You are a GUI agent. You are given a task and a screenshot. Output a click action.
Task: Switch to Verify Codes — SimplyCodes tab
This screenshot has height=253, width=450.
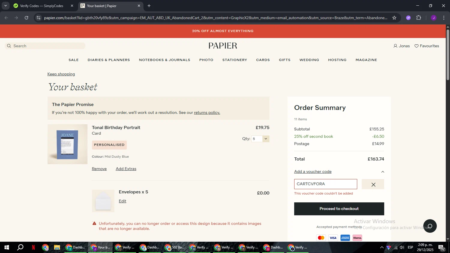point(41,6)
